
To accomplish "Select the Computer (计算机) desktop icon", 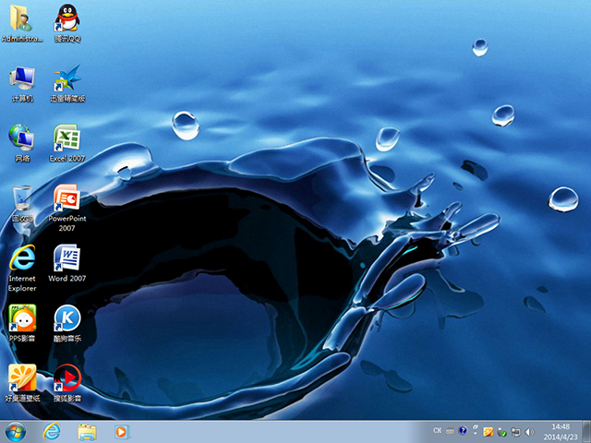I will tap(22, 79).
